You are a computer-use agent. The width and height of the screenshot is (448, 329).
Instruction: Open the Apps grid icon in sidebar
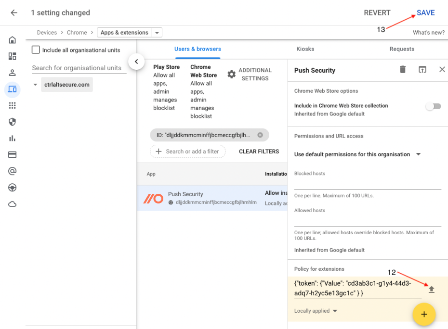13,105
